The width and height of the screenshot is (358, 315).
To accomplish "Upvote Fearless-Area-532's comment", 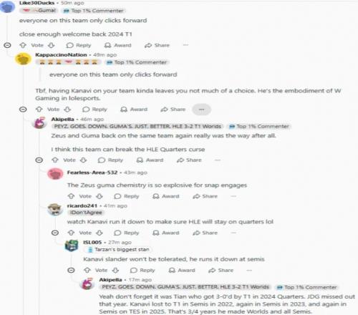I will tap(71, 196).
